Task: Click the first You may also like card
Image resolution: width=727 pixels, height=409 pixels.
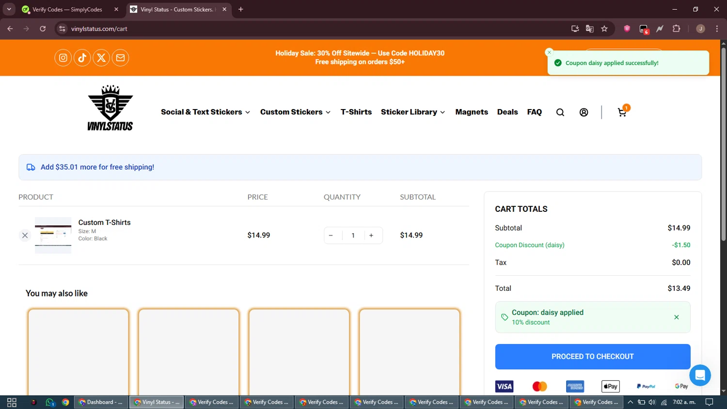Action: [79, 352]
